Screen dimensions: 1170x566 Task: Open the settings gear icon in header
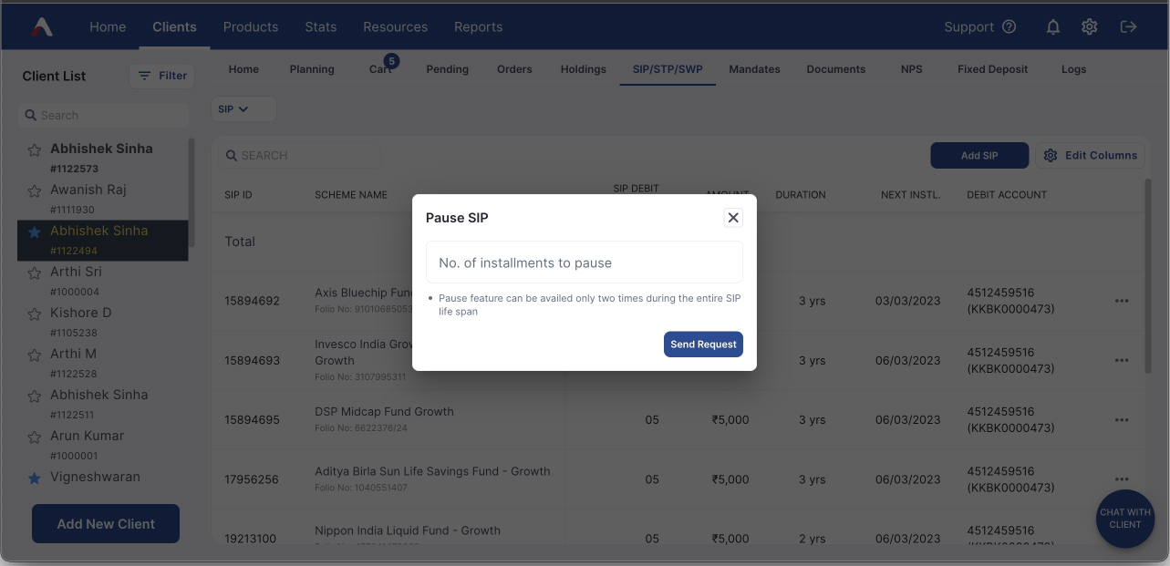tap(1090, 27)
